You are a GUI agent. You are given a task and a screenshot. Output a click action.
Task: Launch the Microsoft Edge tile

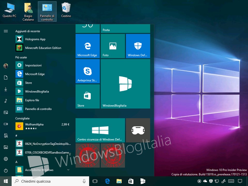click(88, 46)
